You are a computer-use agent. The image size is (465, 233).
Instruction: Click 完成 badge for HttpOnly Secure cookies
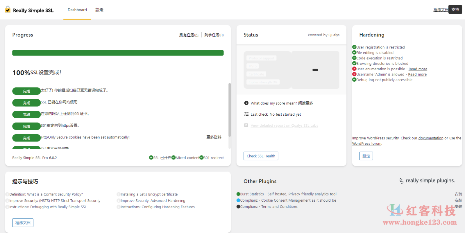[x=26, y=138]
